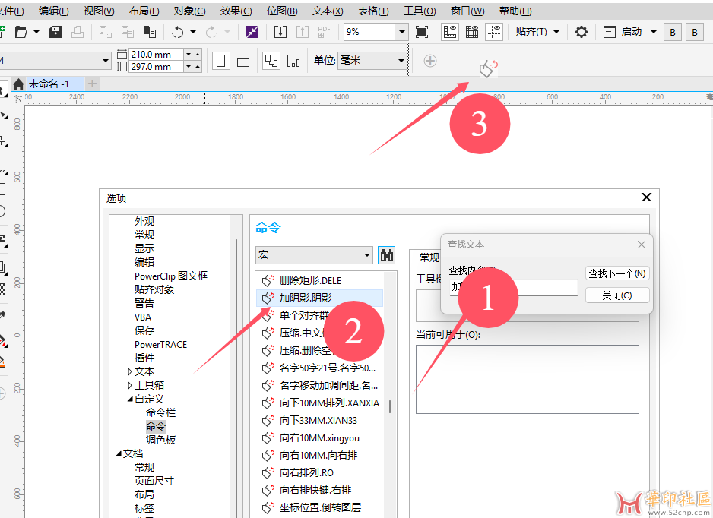This screenshot has width=713, height=518.
Task: Click the Paste clipboard icon
Action: pyautogui.click(x=149, y=32)
